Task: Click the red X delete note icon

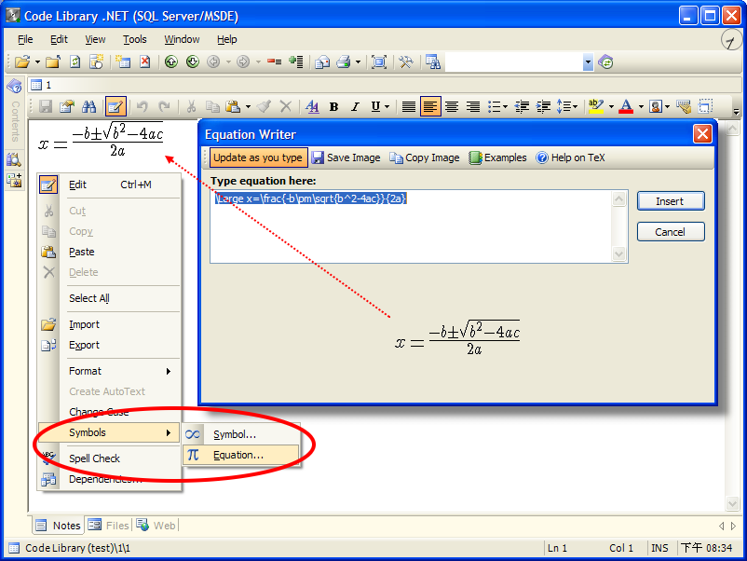Action: click(x=144, y=62)
